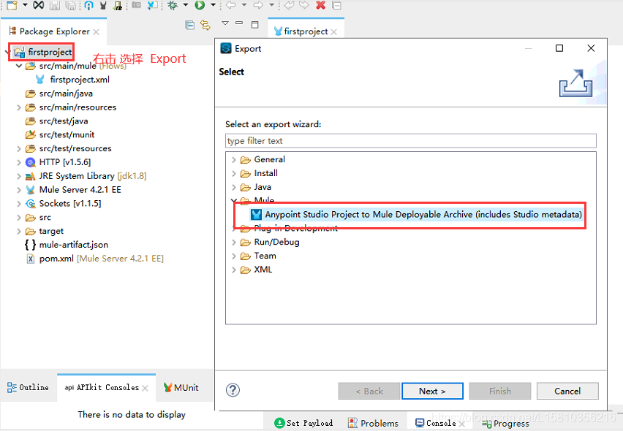Click the red X toolbar icon
This screenshot has width=623, height=431.
(320, 5)
